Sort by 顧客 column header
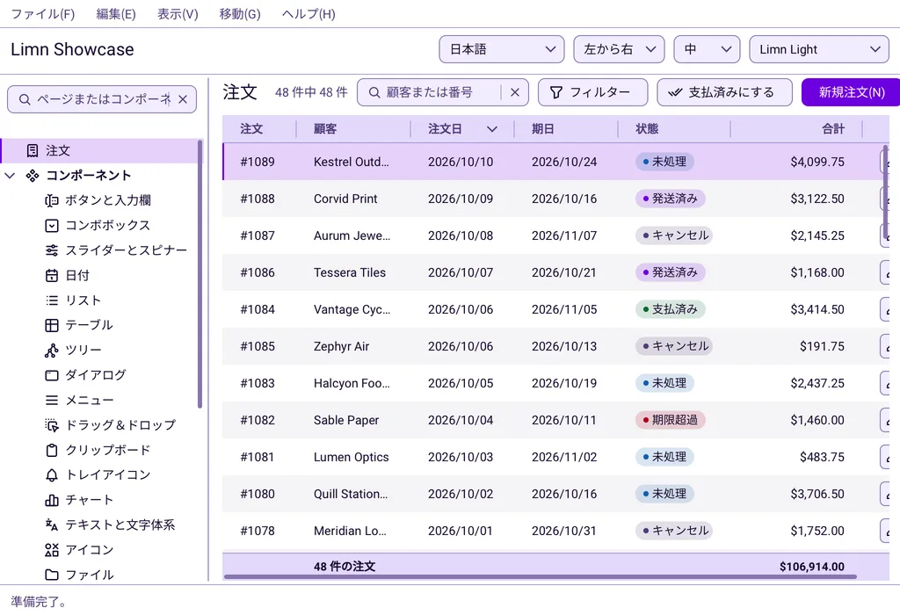Image resolution: width=900 pixels, height=615 pixels. (353, 129)
